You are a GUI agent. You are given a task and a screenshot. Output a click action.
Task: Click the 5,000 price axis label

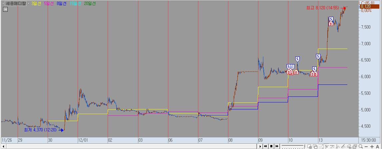tap(365, 110)
